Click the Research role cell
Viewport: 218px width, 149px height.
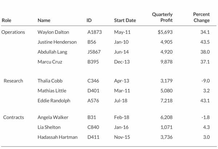click(x=13, y=81)
